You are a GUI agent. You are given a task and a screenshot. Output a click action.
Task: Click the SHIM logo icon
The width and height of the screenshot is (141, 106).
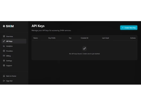pyautogui.click(x=4, y=26)
